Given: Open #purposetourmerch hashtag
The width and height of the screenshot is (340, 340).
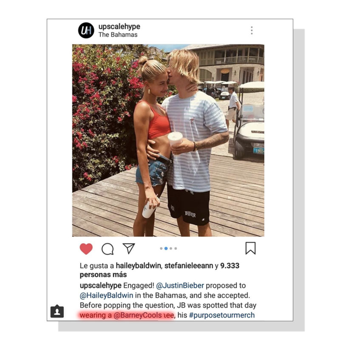Looking at the screenshot, I should 221,315.
